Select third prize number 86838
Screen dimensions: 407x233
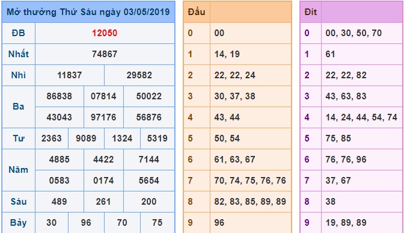59,96
